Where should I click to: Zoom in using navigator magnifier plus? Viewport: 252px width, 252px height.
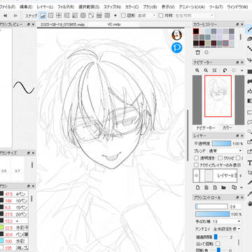click(x=197, y=70)
